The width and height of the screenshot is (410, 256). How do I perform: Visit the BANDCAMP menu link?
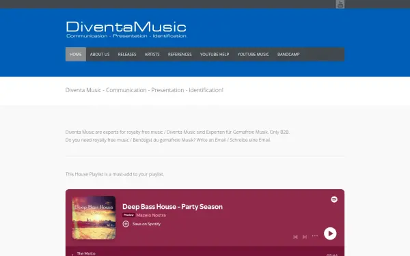click(288, 55)
